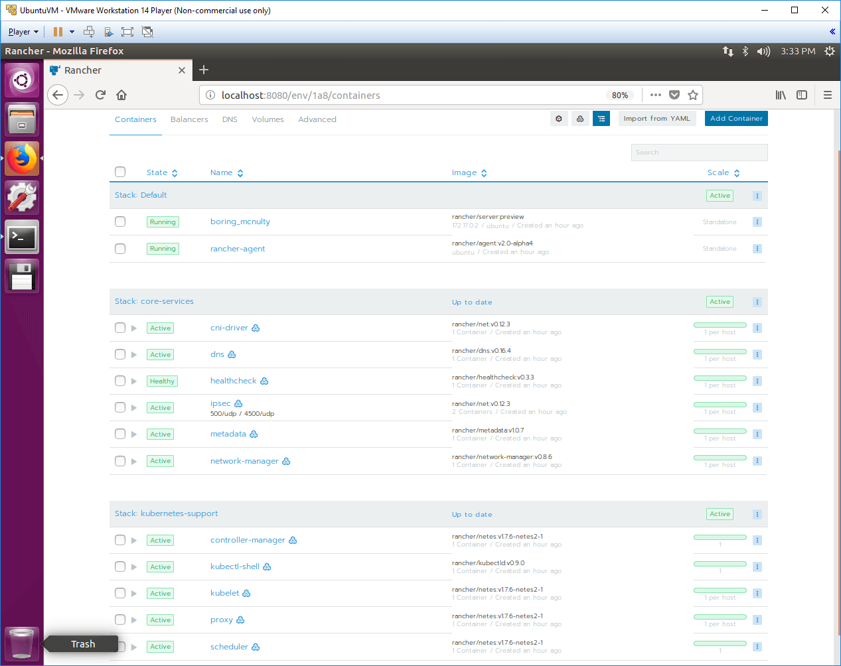Sort the table by Image column
This screenshot has width=841, height=666.
click(x=469, y=172)
